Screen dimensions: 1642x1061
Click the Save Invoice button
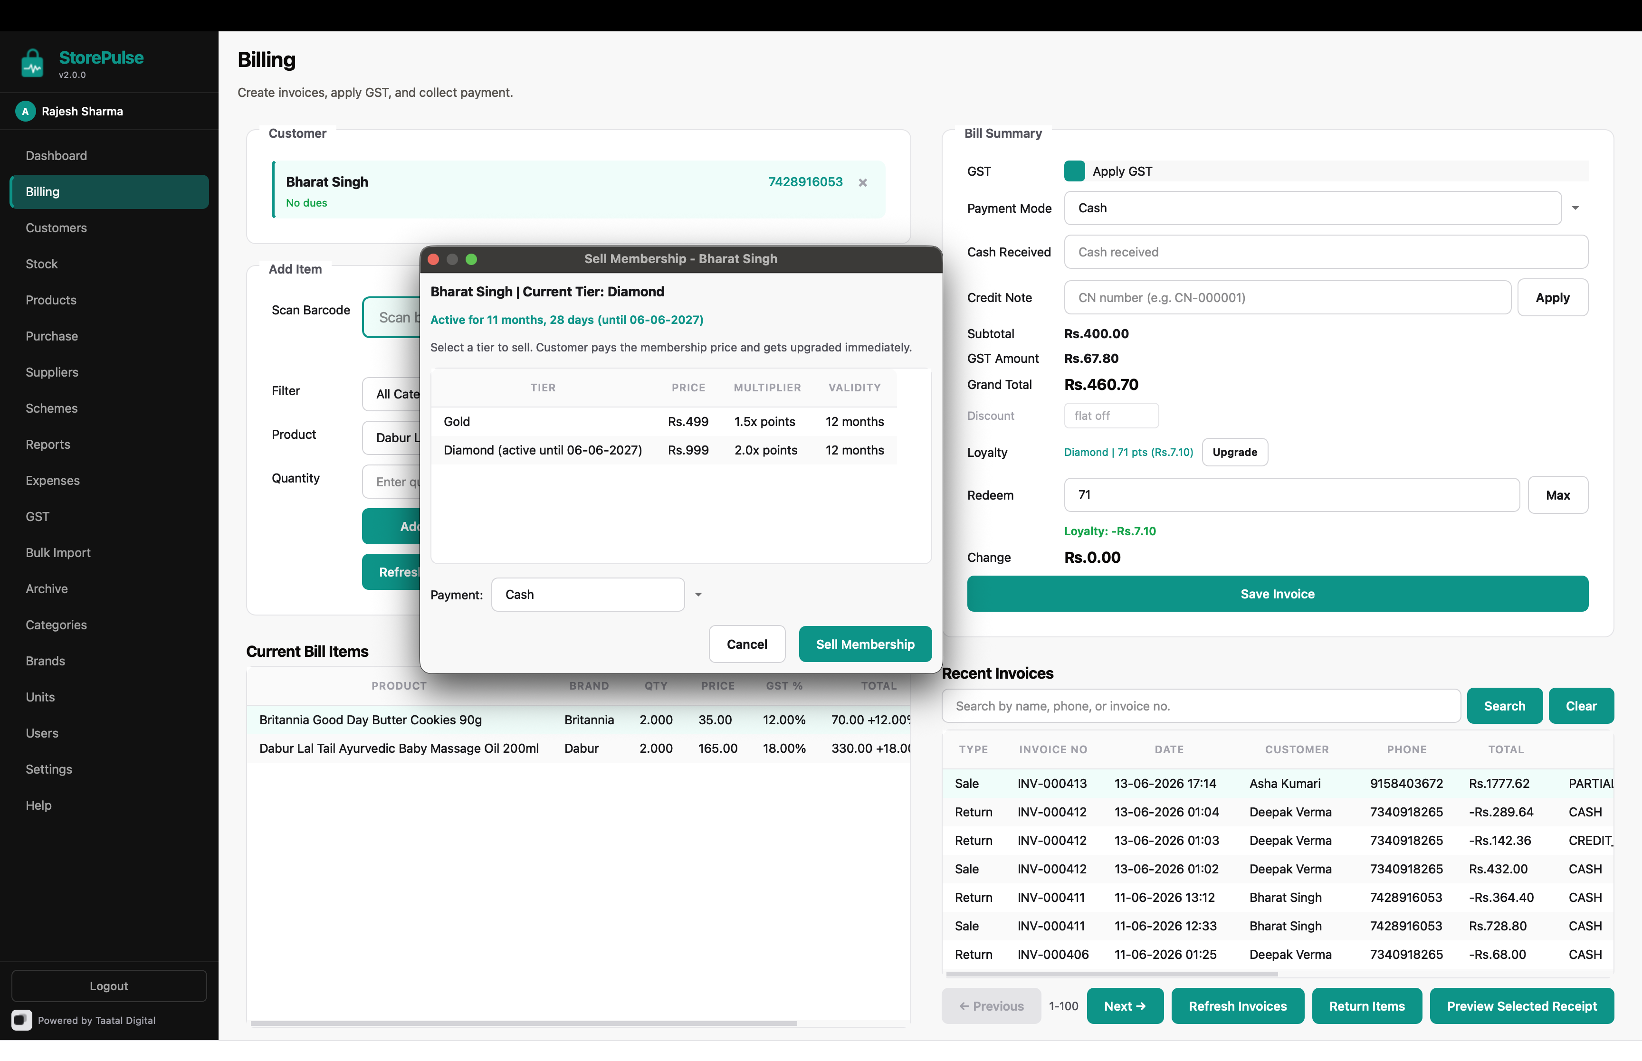[1278, 594]
